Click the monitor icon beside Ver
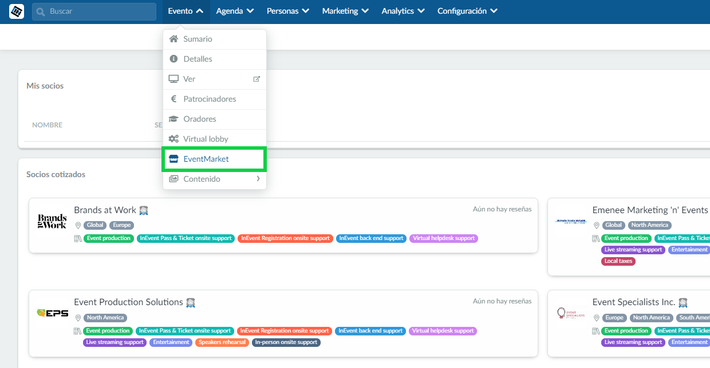Viewport: 710px width, 368px height. pos(173,79)
